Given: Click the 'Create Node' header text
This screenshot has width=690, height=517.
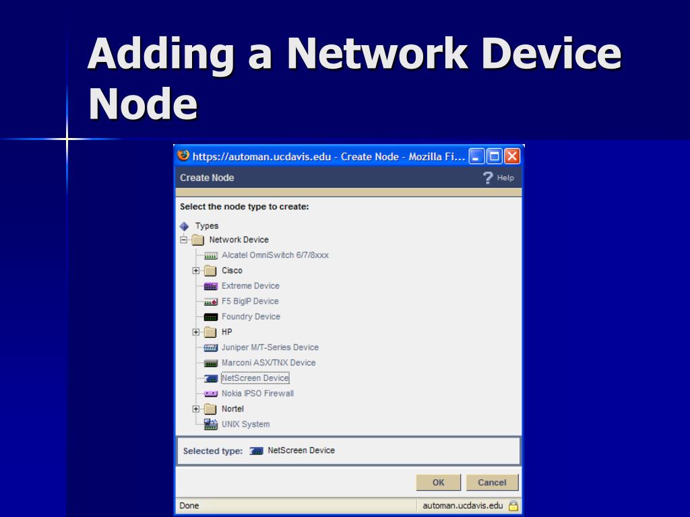Looking at the screenshot, I should point(207,178).
